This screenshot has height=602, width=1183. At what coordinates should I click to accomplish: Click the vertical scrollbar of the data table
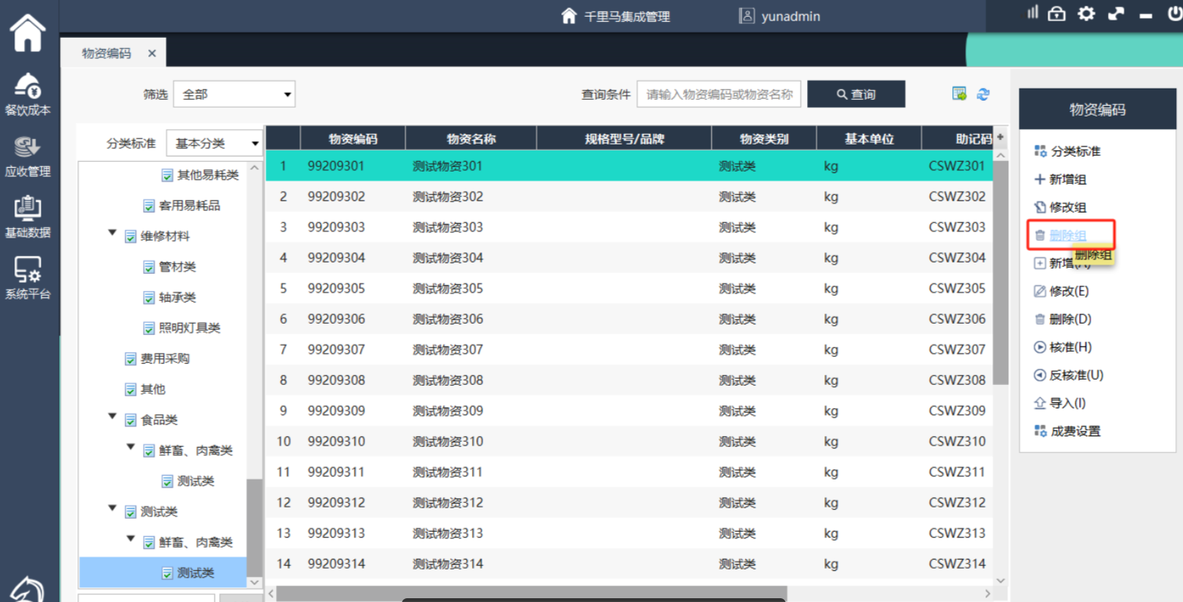pyautogui.click(x=1001, y=272)
